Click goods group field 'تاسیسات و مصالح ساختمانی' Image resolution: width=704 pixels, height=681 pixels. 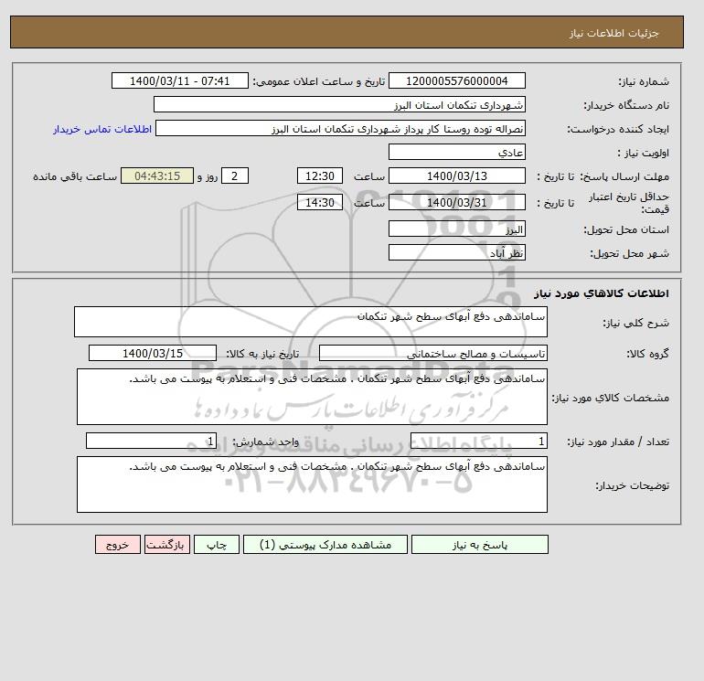point(432,353)
